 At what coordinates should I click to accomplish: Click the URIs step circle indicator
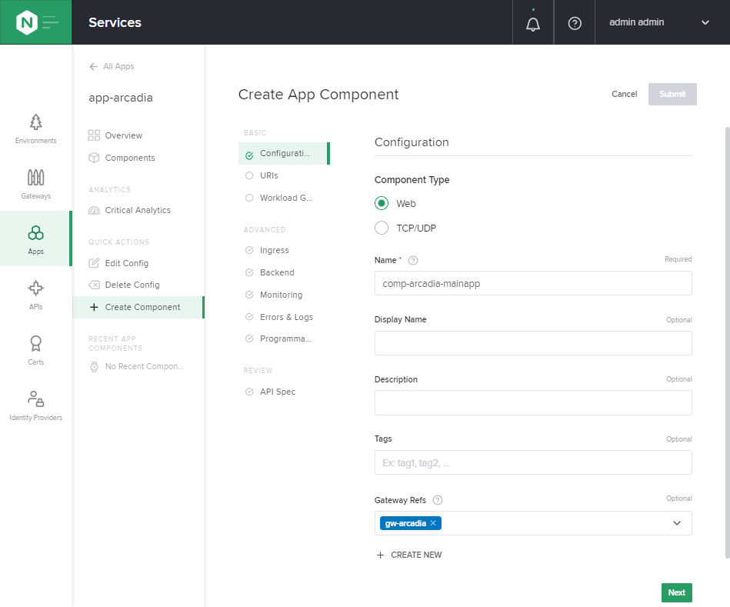point(249,175)
